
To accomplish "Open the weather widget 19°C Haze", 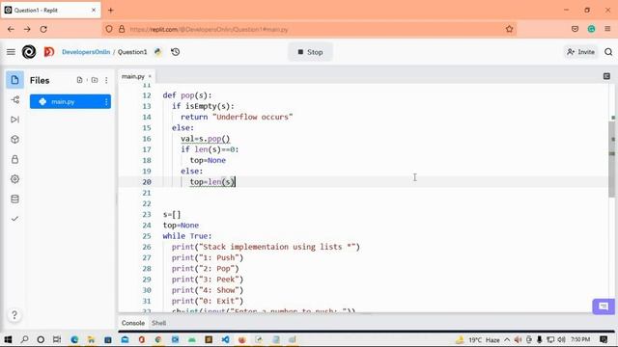I will pos(477,339).
